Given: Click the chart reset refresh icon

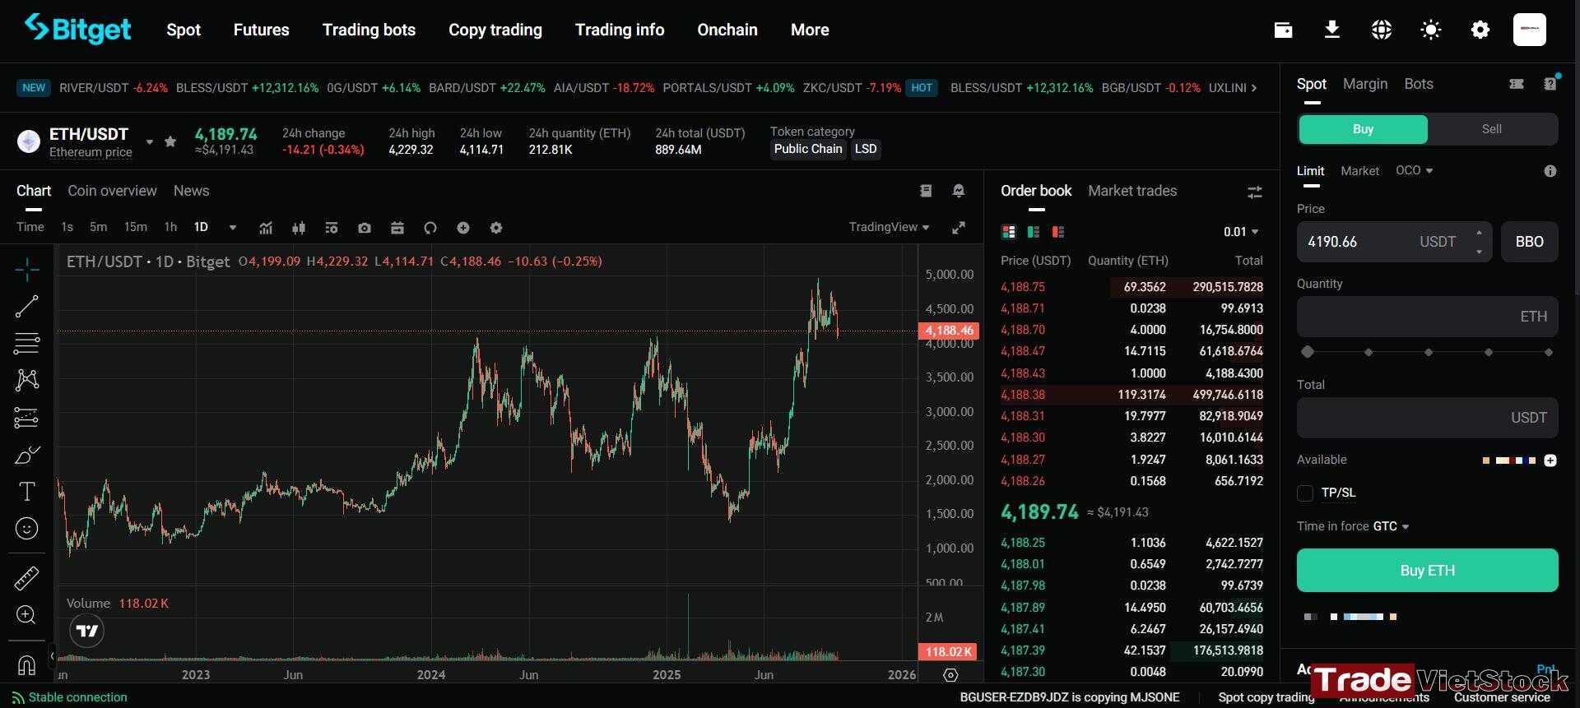Looking at the screenshot, I should (430, 228).
